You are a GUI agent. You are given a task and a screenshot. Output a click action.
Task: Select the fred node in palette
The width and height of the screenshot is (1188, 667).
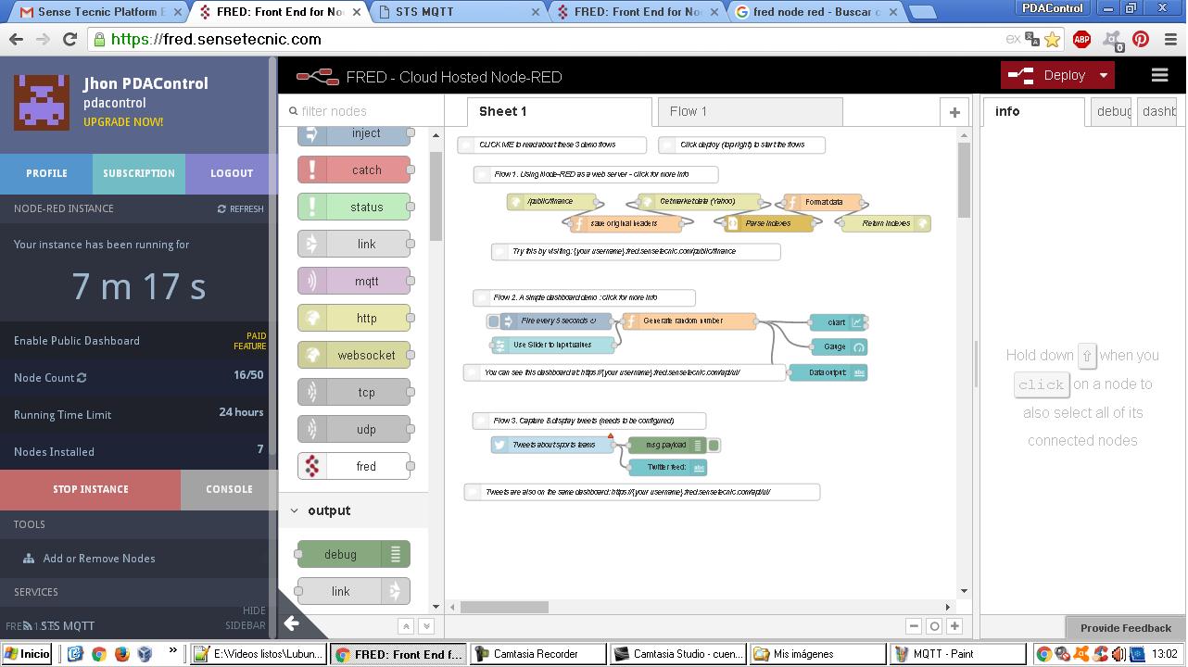click(x=354, y=466)
